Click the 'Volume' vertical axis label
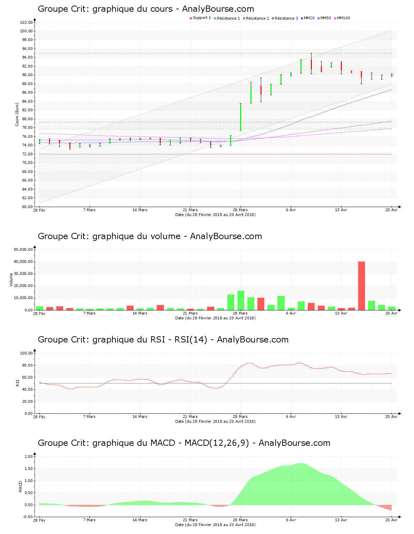The image size is (414, 534). point(11,279)
